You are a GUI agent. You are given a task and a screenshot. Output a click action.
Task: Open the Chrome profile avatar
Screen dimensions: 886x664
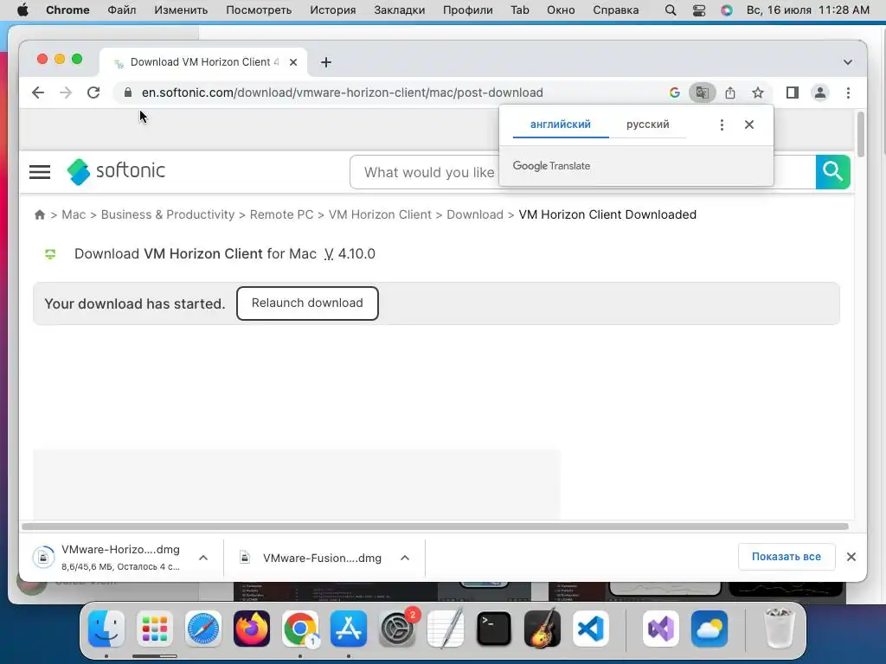point(820,93)
